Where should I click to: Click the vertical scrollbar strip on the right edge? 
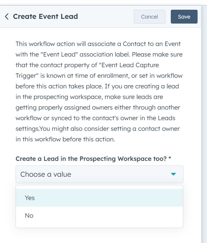(x=204, y=124)
